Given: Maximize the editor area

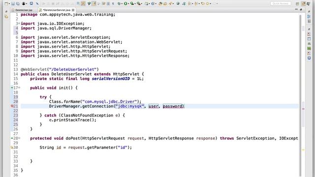Looking at the screenshot, I should coord(301,9).
